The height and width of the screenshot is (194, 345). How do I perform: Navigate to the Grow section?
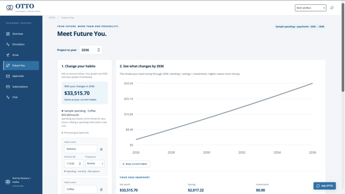(x=21, y=55)
